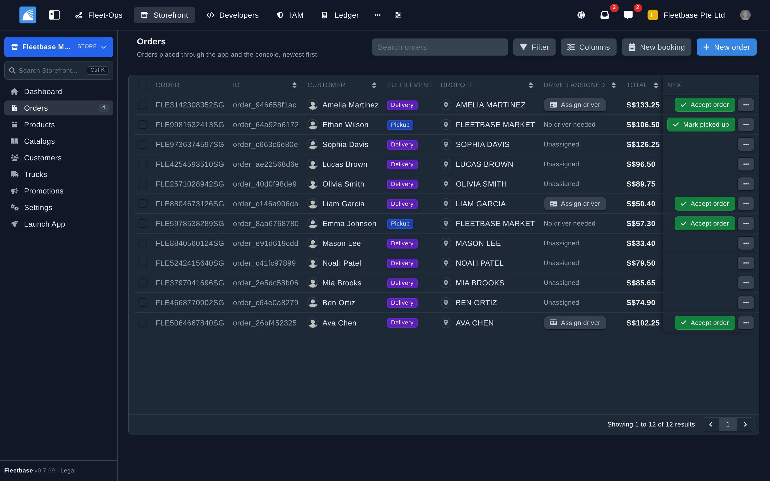770x481 pixels.
Task: Open row actions for Lucas Brown order
Action: [746, 164]
